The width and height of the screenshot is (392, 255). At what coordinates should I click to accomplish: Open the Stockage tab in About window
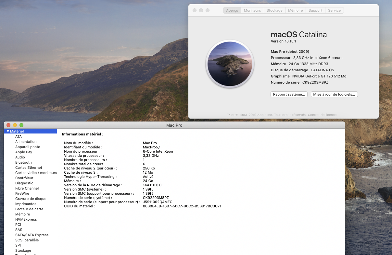[x=274, y=10]
